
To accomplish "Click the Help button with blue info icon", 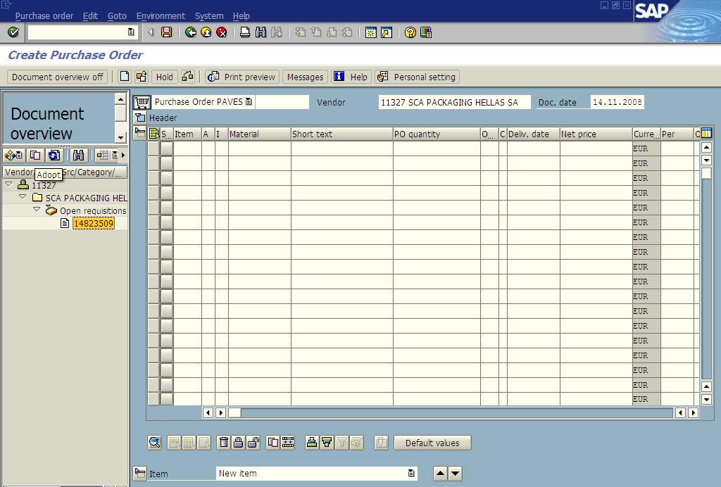I will [351, 77].
